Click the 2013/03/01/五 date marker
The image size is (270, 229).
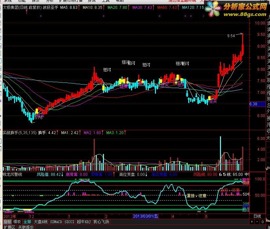(145, 216)
